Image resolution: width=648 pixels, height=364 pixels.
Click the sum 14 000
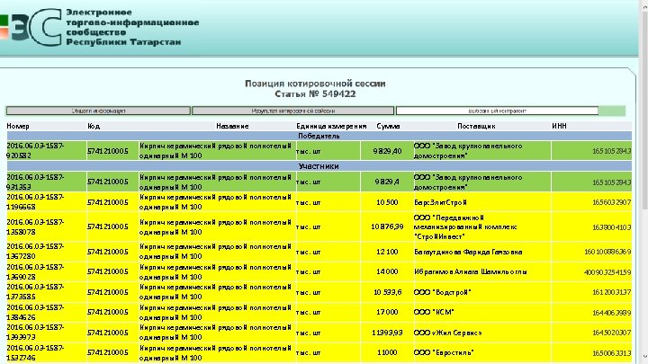click(387, 272)
